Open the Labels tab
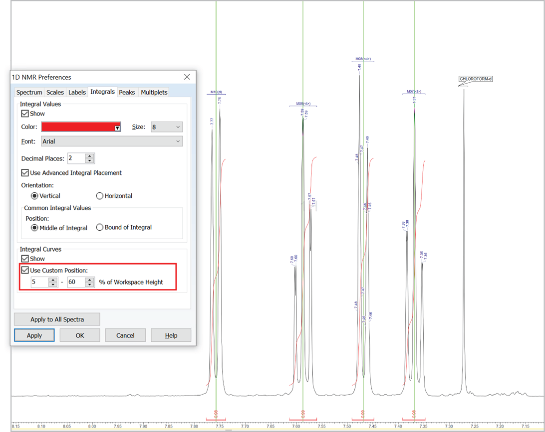Image resolution: width=545 pixels, height=432 pixels. coord(77,92)
